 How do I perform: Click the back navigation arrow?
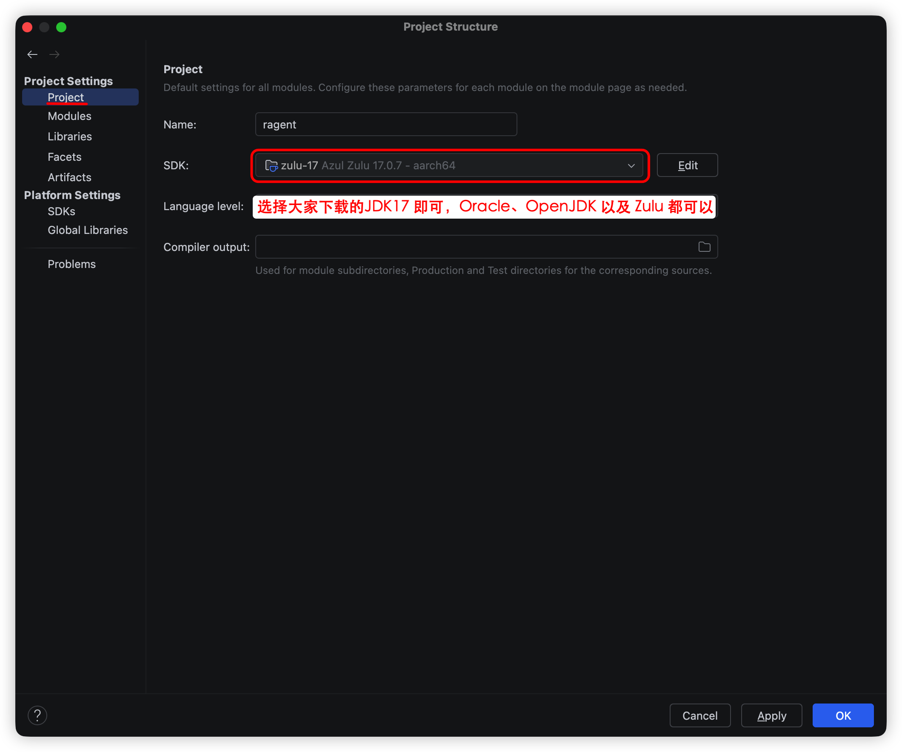pos(32,54)
